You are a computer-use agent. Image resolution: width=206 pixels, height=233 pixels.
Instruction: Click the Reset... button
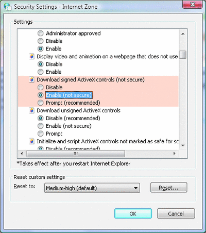coord(169,188)
